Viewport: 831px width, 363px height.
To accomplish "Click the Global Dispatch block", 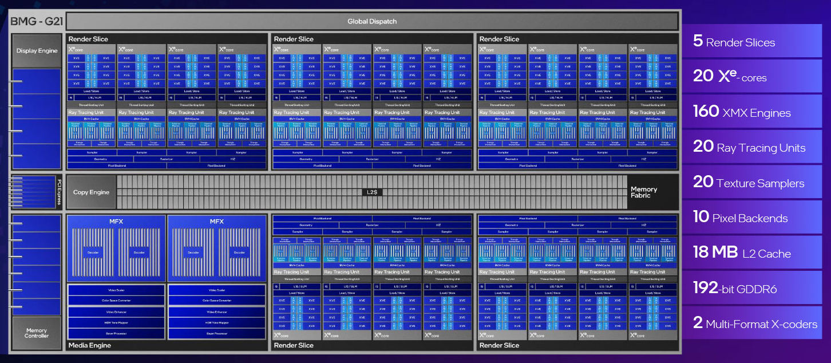I will pos(372,22).
